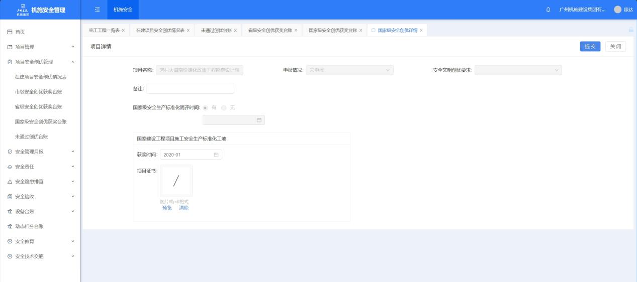Click the lock icon at tab bar end

tap(630, 31)
